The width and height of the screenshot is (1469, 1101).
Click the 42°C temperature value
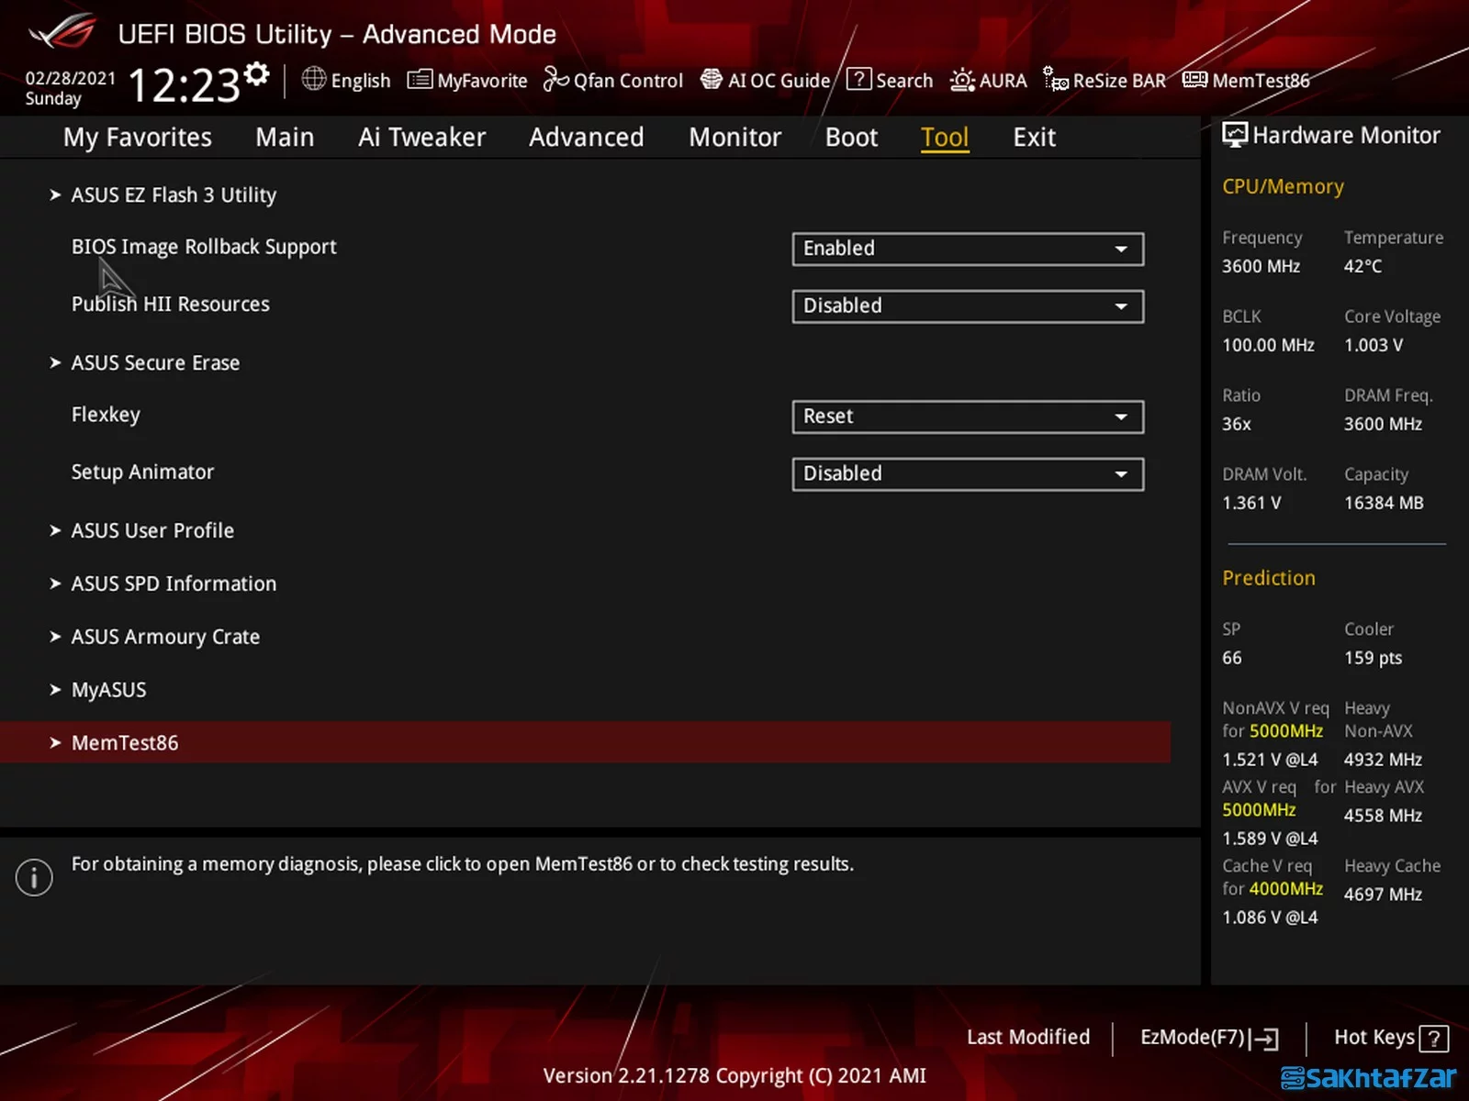[x=1362, y=267]
